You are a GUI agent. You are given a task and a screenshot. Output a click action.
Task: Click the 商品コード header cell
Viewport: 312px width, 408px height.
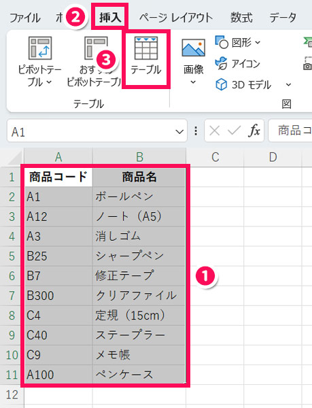pyautogui.click(x=58, y=177)
